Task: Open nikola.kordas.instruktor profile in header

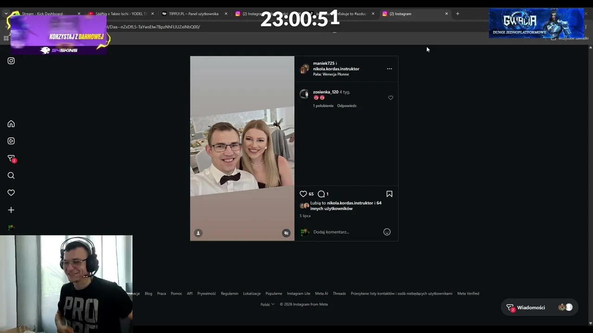Action: [x=336, y=69]
